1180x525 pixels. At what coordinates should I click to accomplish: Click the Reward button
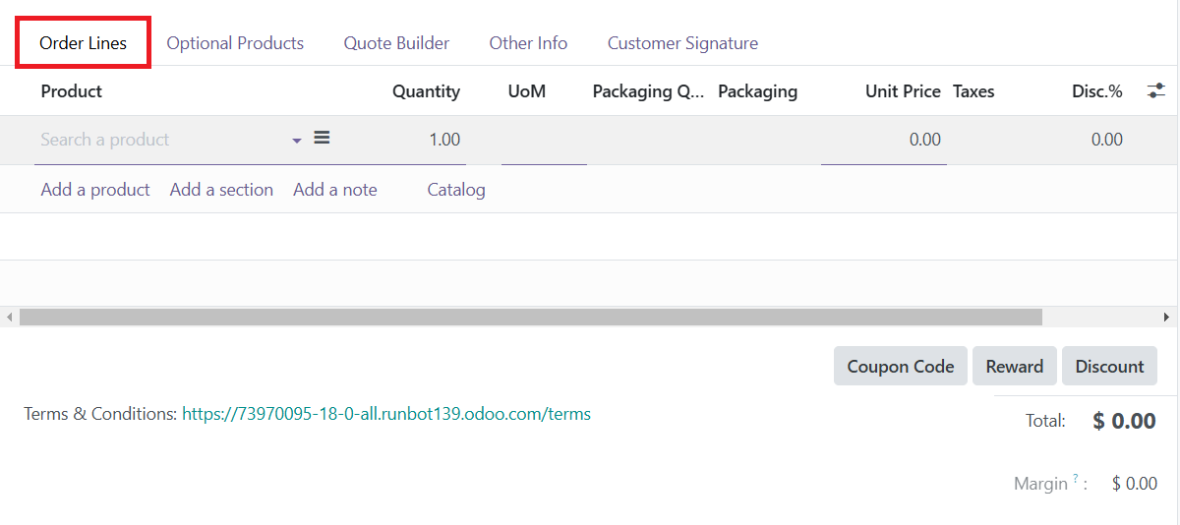[1015, 366]
